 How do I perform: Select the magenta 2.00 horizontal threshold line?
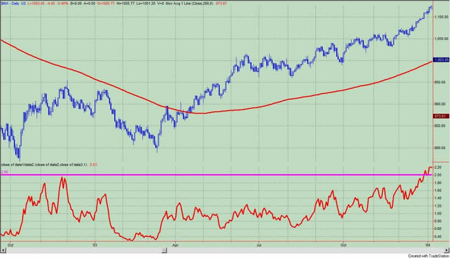click(x=220, y=175)
